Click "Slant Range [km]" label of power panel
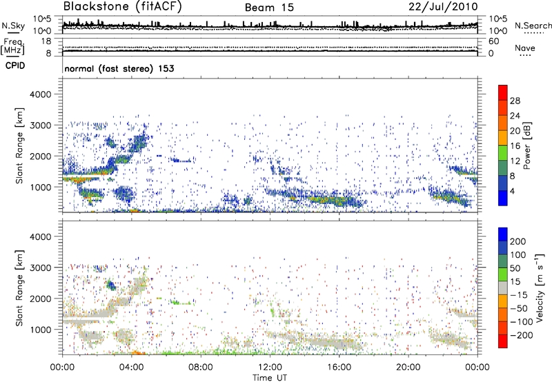 click(19, 145)
